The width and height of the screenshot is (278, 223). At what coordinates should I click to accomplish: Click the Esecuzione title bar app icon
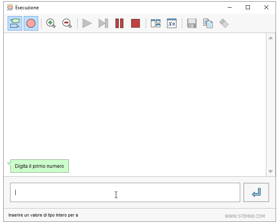(x=10, y=7)
